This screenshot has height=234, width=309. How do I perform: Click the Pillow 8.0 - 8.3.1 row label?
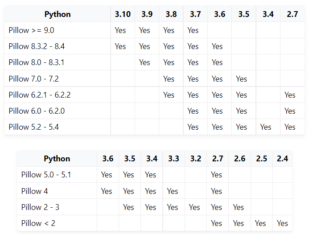point(37,62)
